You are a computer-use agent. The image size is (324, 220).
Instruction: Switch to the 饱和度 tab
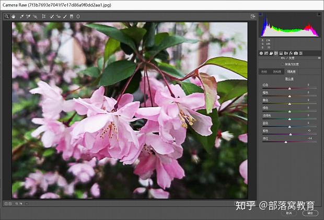(x=277, y=72)
